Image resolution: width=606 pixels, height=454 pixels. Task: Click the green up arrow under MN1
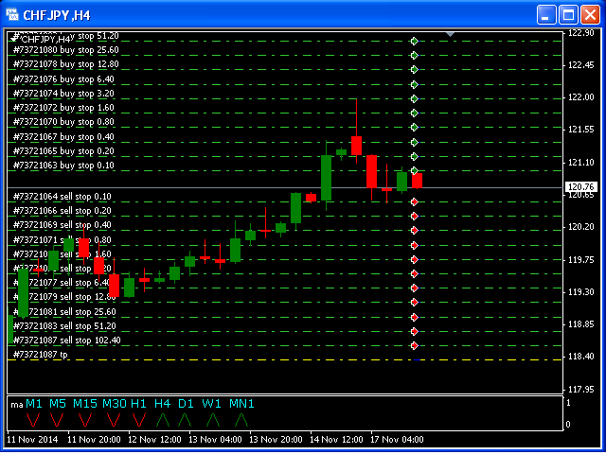point(241,419)
